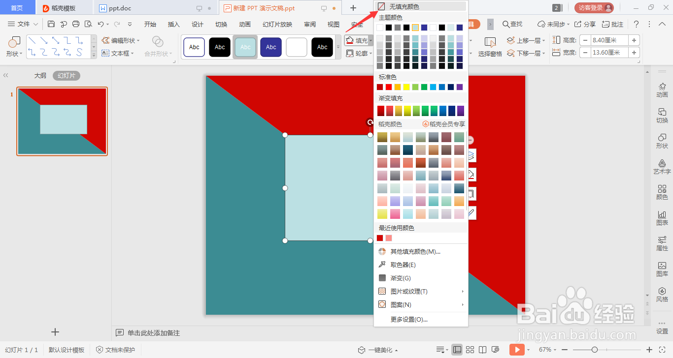This screenshot has width=673, height=358.
Task: Expand the Send Backward (下移一层) dropdown
Action: [544, 53]
